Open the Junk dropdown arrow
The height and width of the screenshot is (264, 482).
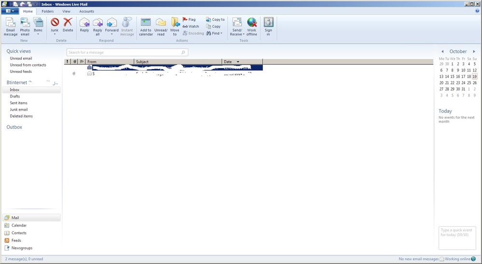[x=55, y=34]
